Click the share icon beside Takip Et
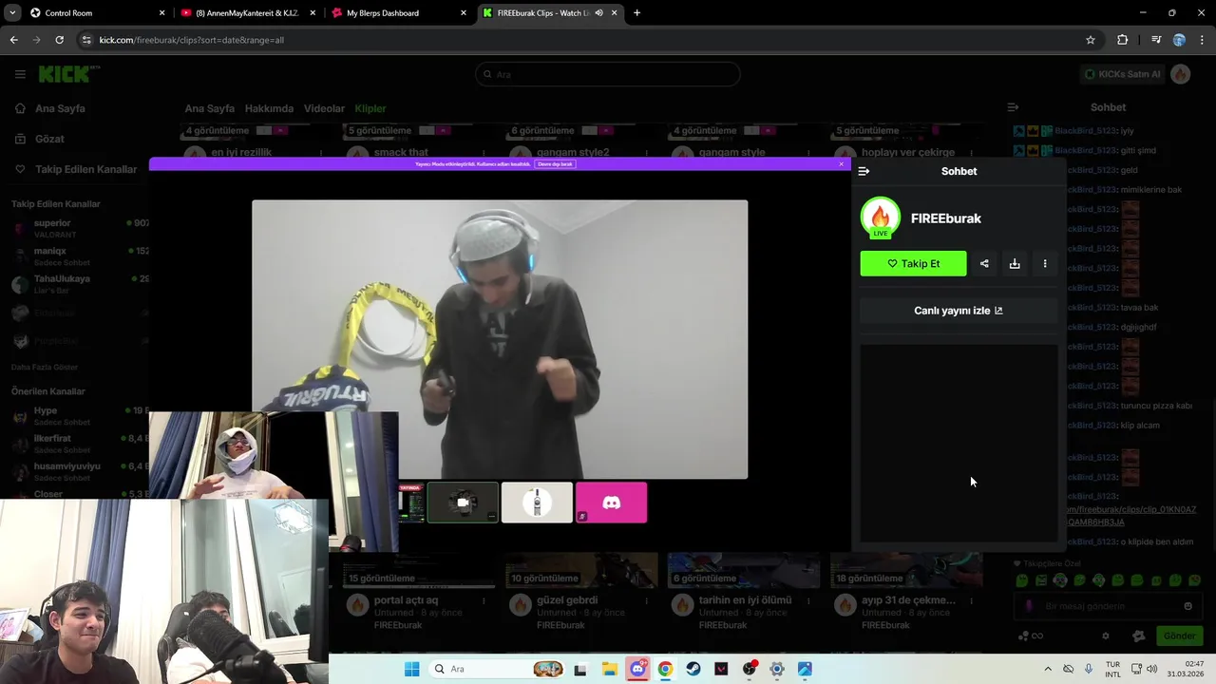This screenshot has height=684, width=1216. pyautogui.click(x=984, y=264)
